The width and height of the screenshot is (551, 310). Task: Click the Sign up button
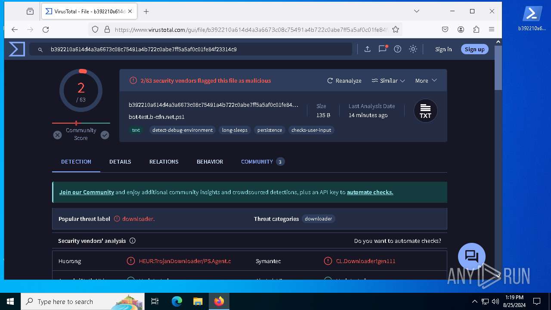pos(474,49)
